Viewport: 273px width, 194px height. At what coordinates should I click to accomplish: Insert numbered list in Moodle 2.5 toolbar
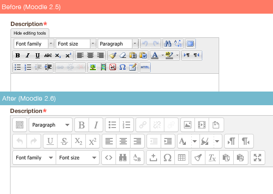[28, 67]
